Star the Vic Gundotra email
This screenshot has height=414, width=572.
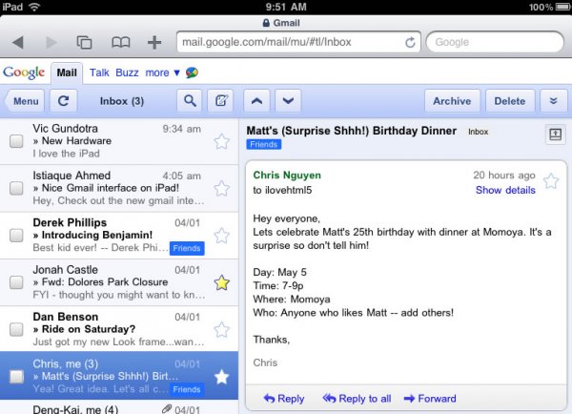[x=221, y=141]
